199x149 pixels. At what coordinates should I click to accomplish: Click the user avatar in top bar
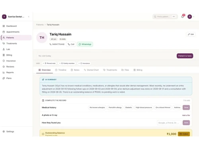[x=189, y=17]
